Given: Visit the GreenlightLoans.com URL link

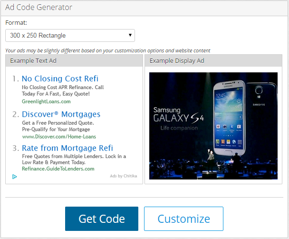Looking at the screenshot, I should 46,101.
